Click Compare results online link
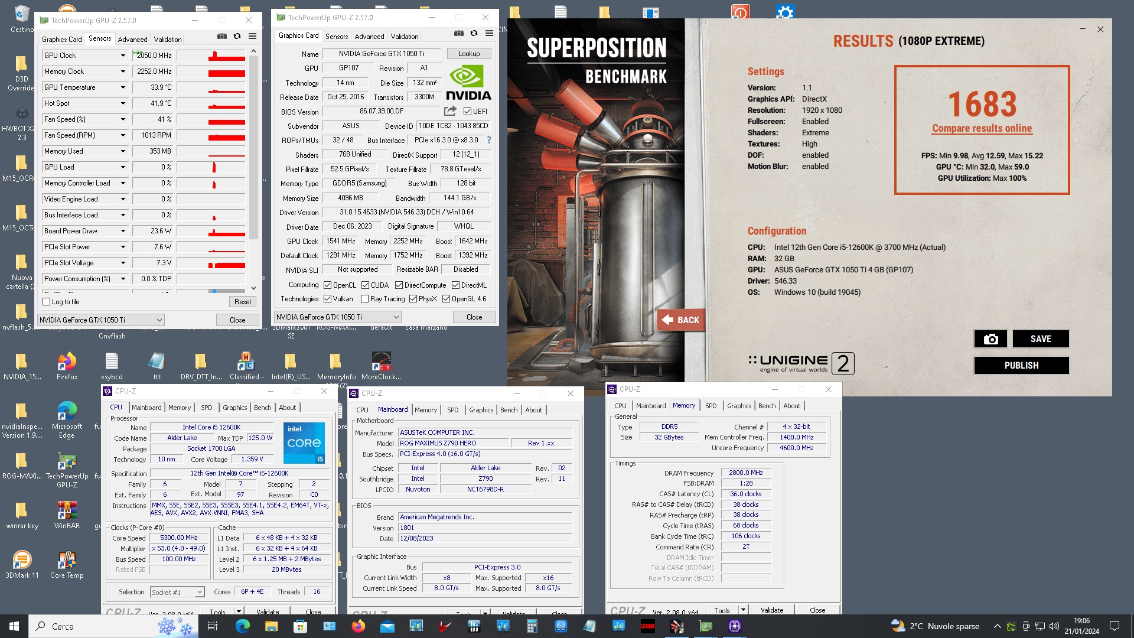Screen dimensions: 1134x638 (982, 128)
